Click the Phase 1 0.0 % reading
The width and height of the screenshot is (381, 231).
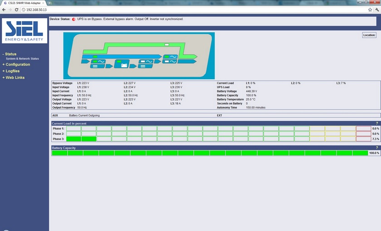point(376,129)
